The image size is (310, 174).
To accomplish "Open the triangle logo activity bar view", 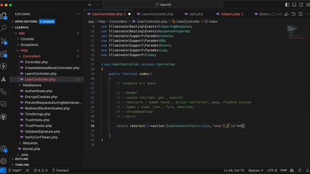I will click(3, 79).
